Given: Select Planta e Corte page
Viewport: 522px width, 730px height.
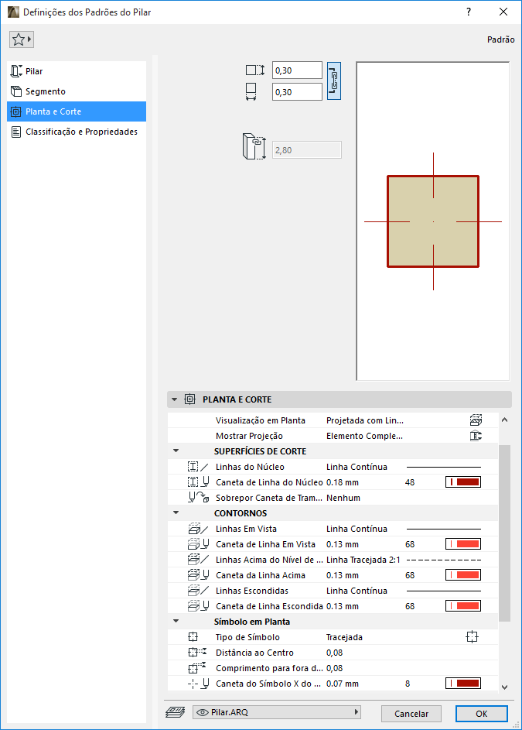Looking at the screenshot, I should pyautogui.click(x=77, y=111).
